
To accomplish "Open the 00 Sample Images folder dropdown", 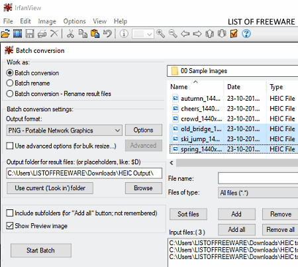I will tap(232, 71).
